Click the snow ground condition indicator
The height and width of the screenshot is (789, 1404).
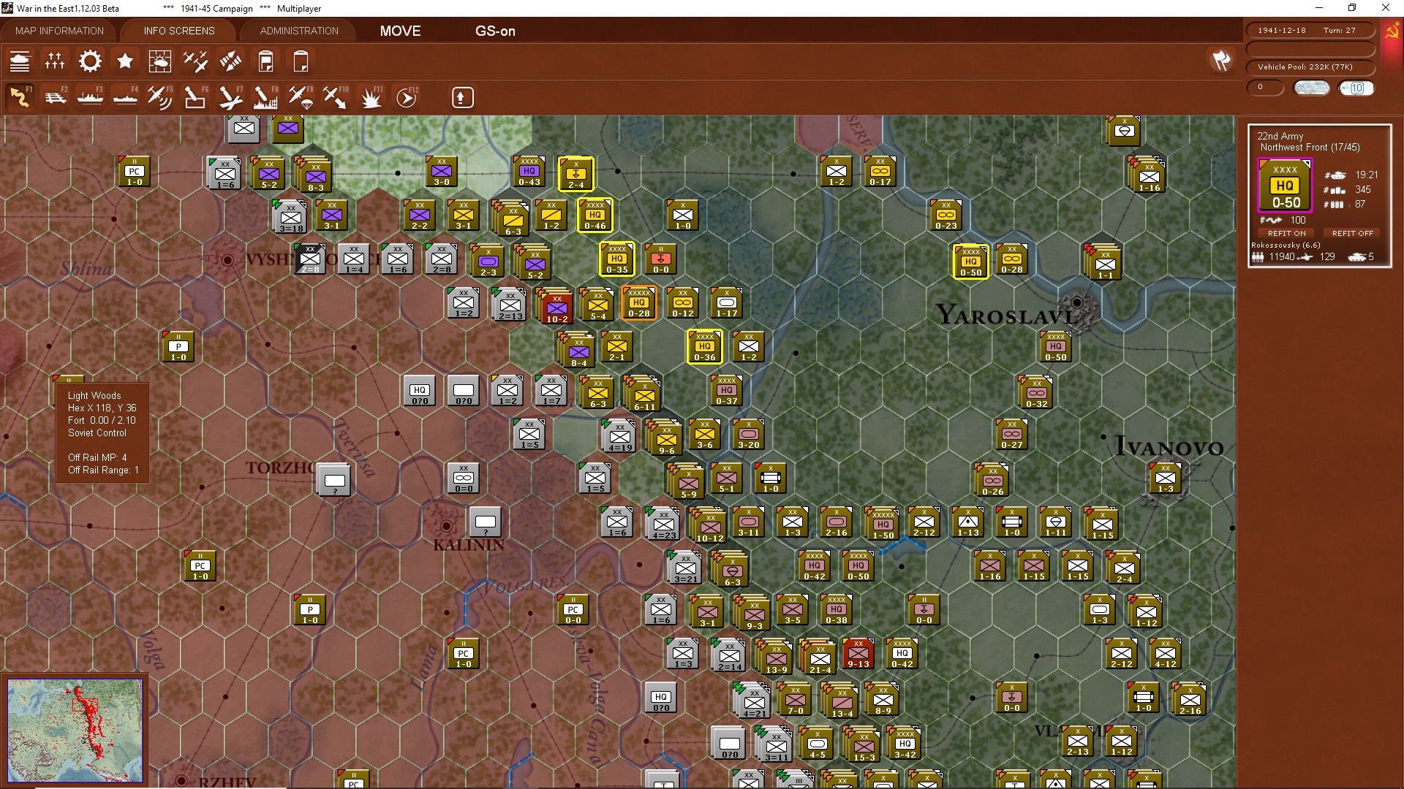(x=1311, y=88)
